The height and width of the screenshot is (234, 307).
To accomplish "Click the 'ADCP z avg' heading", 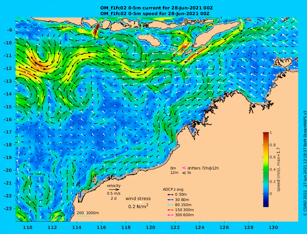I will 173,189.
